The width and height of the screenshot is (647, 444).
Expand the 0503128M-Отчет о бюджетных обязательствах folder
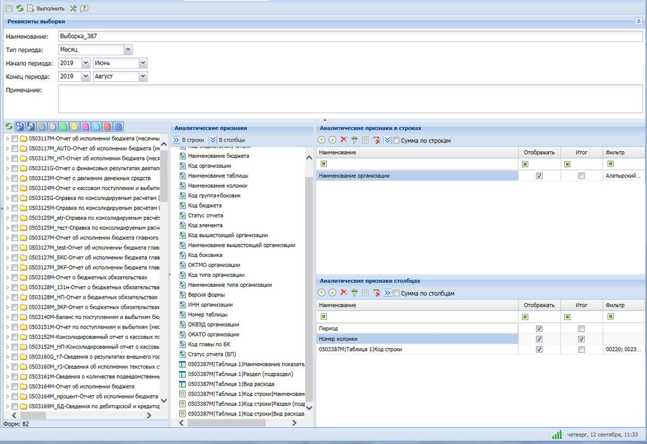(7, 278)
